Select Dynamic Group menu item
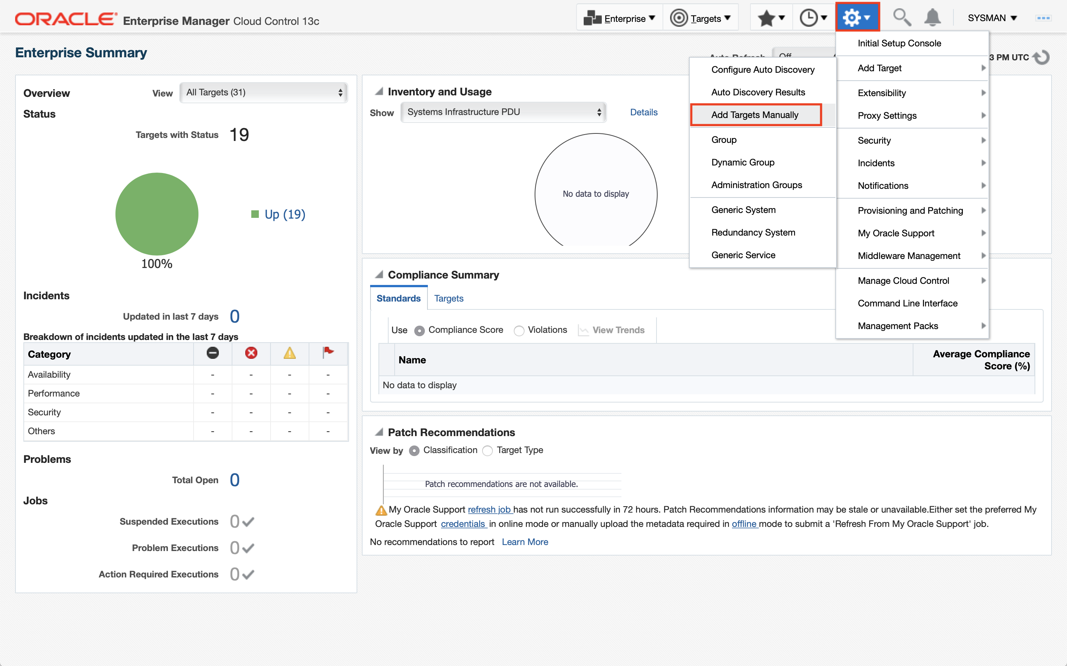Viewport: 1067px width, 666px height. point(763,162)
